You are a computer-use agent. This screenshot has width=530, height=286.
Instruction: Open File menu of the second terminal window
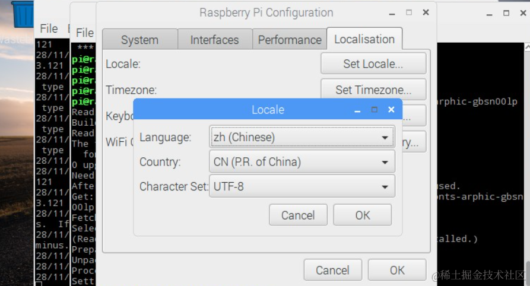pyautogui.click(x=84, y=33)
